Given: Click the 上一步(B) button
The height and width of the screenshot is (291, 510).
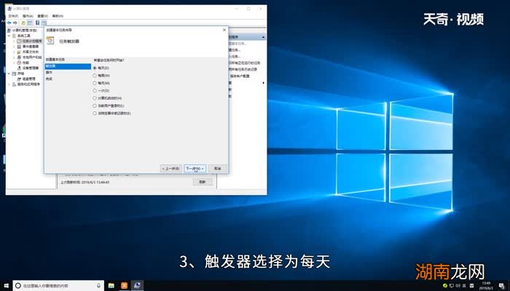Looking at the screenshot, I should point(171,169).
